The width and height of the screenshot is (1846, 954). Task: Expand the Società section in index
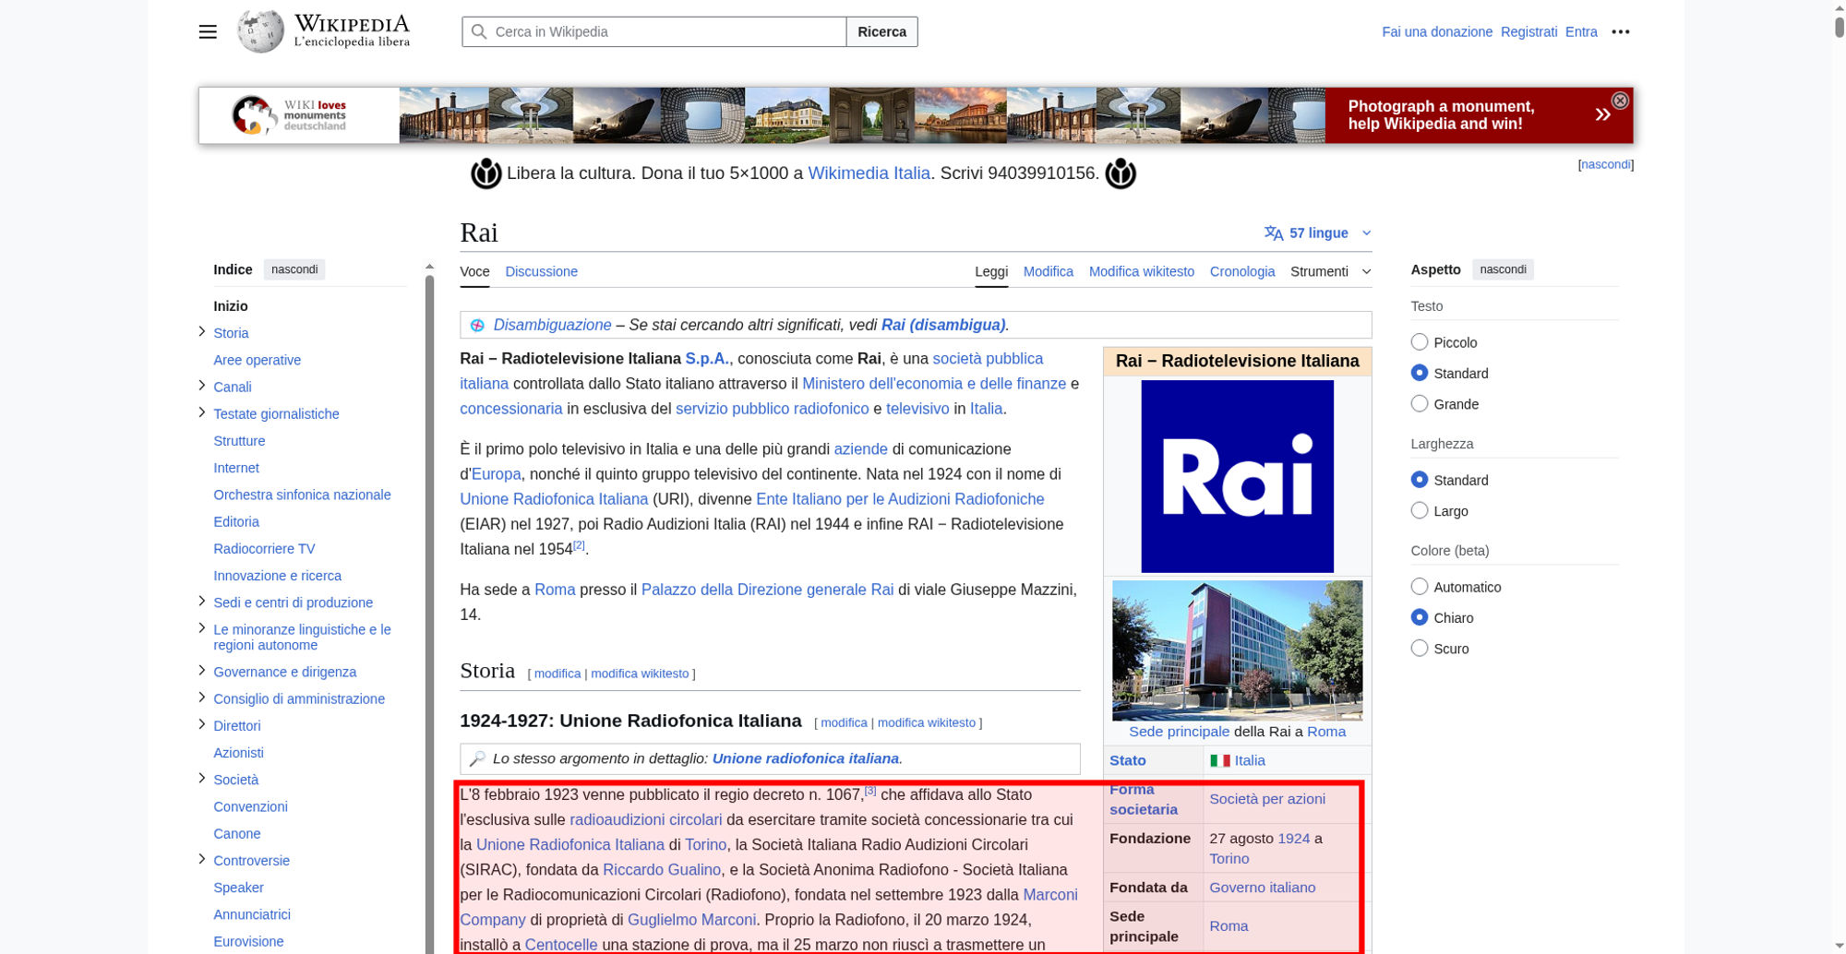pos(201,779)
